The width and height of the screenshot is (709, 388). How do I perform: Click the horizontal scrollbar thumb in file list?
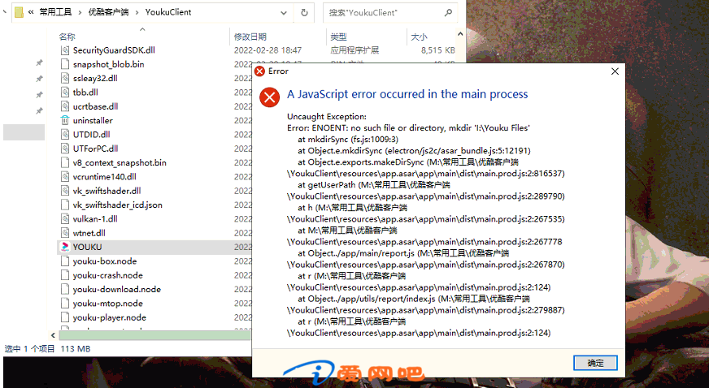pyautogui.click(x=155, y=335)
